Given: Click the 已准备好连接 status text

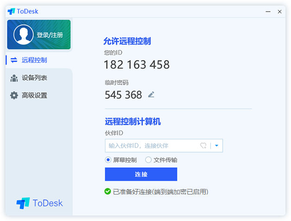Looking at the screenshot, I should click(x=161, y=192).
